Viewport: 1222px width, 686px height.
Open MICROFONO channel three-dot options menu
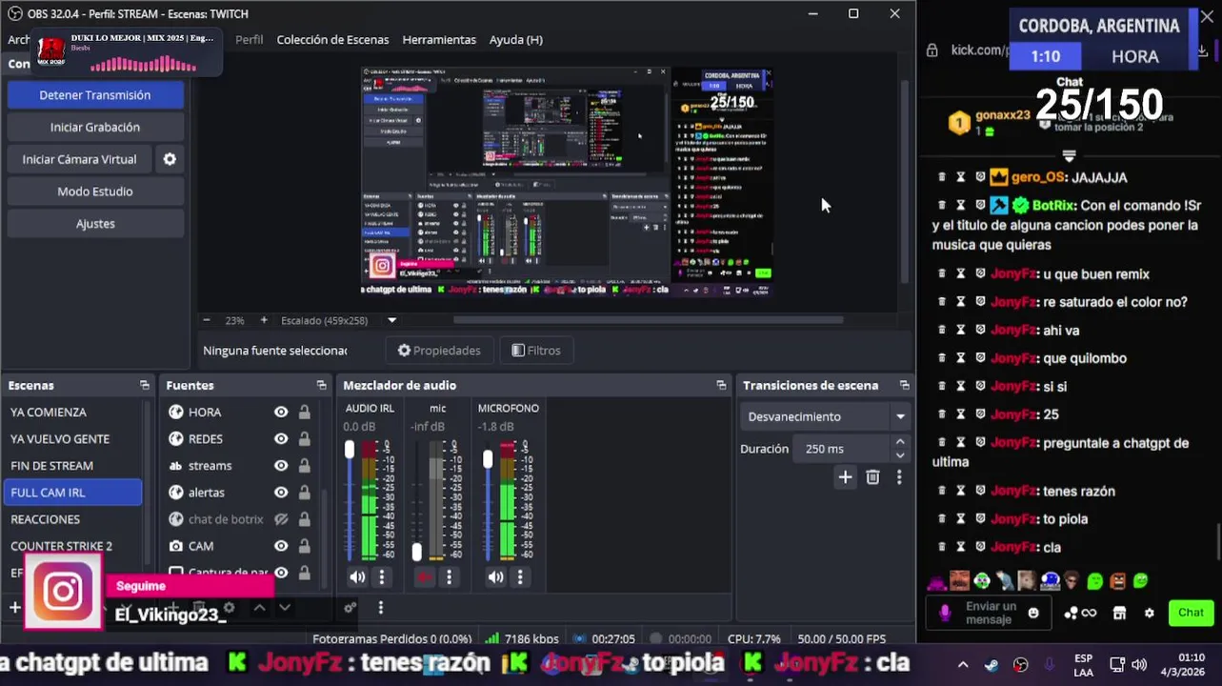520,576
